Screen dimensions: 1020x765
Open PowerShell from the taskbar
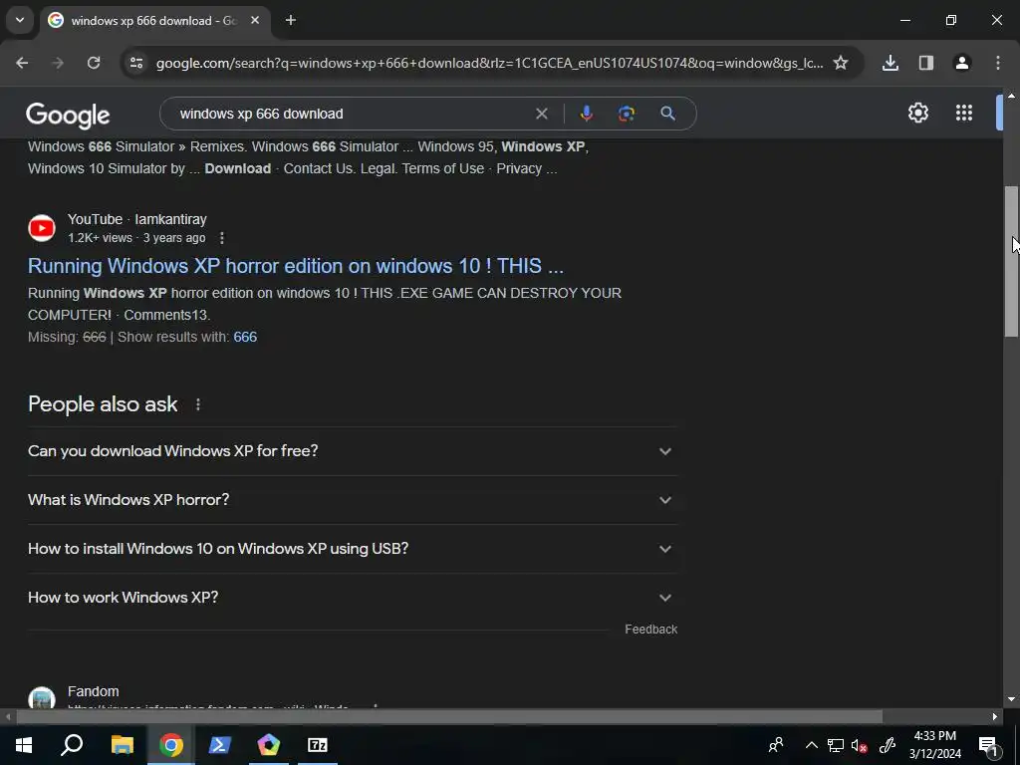(x=220, y=745)
